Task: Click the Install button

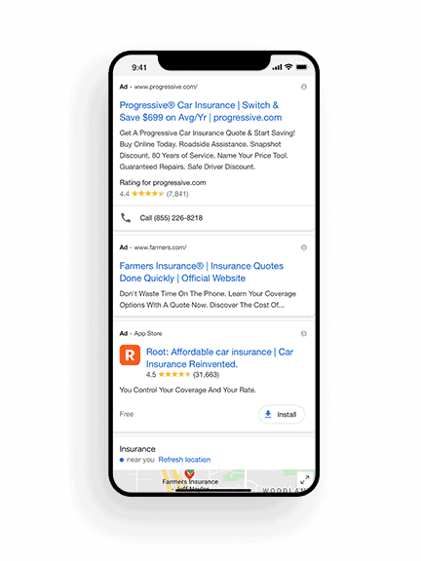Action: pos(282,414)
